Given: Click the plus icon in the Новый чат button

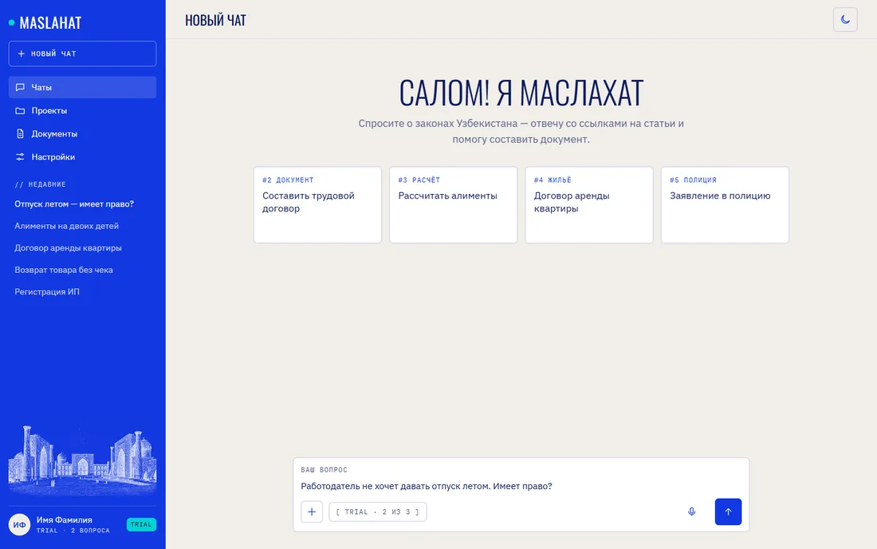Looking at the screenshot, I should tap(22, 53).
